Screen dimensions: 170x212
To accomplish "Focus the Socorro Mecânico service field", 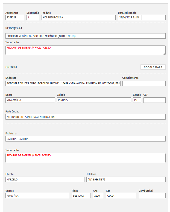I will [x=85, y=36].
